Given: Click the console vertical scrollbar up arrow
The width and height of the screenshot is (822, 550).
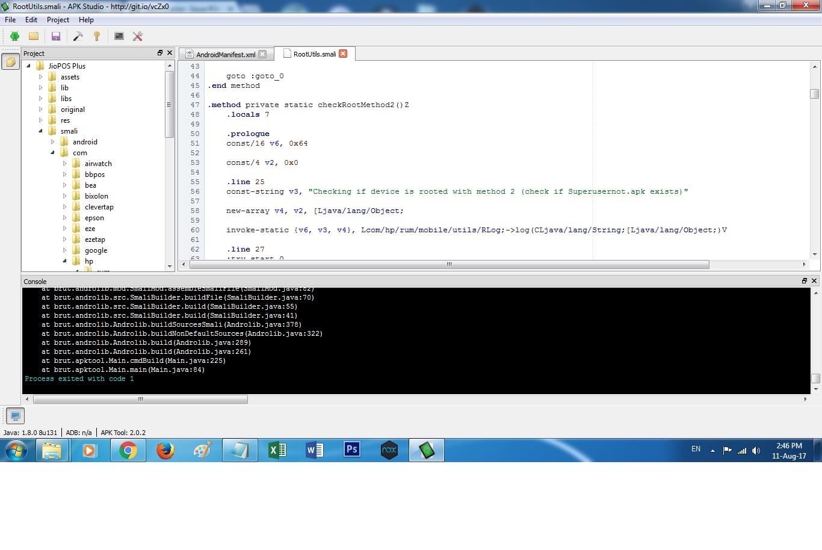Looking at the screenshot, I should coord(816,293).
